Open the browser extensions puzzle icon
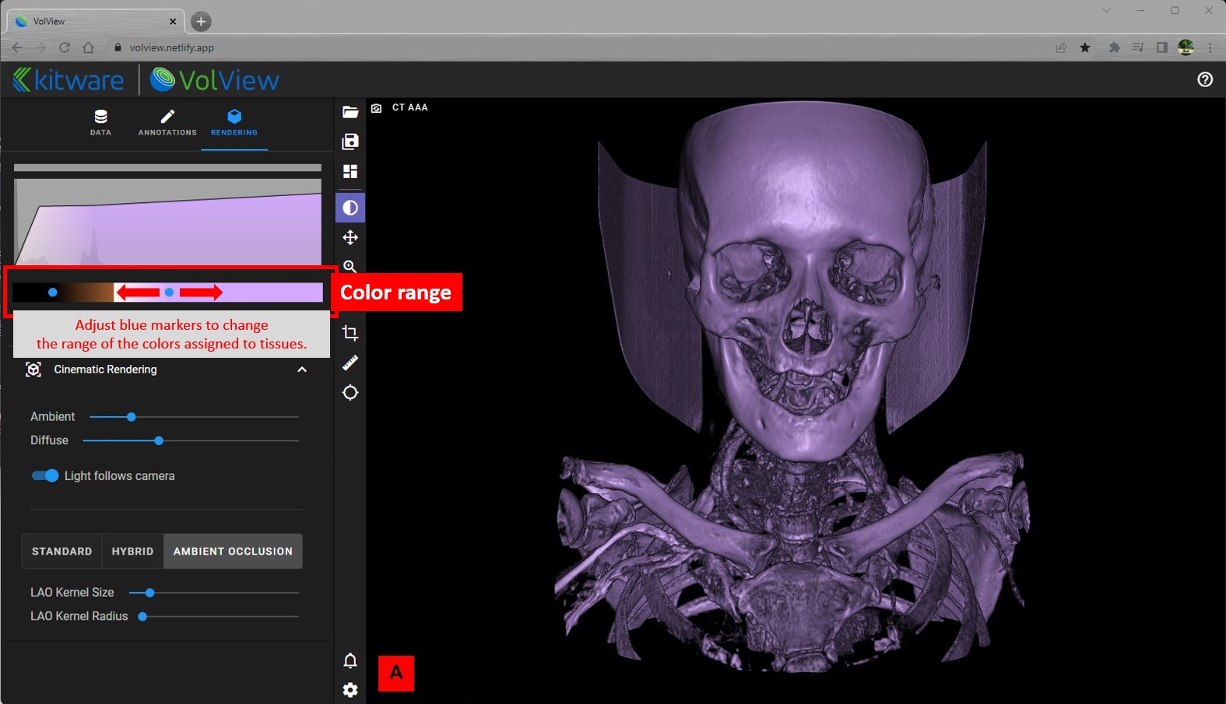Image resolution: width=1226 pixels, height=704 pixels. (1115, 47)
